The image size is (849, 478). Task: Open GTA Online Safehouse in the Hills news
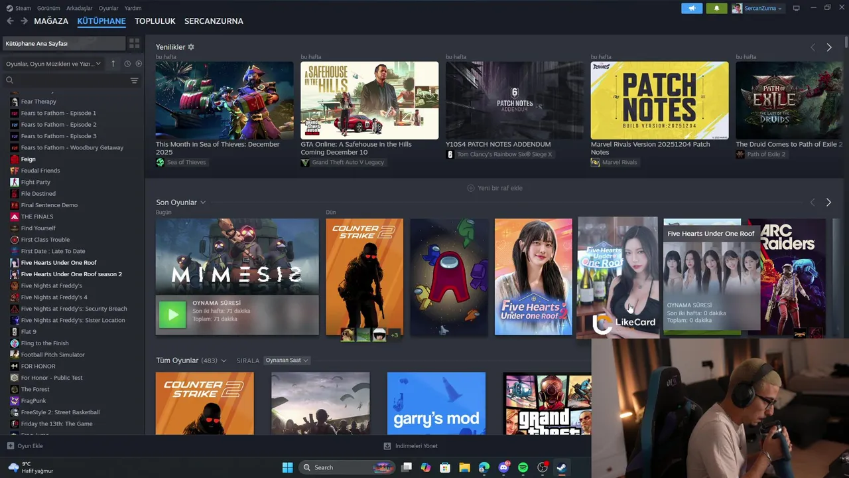(369, 100)
